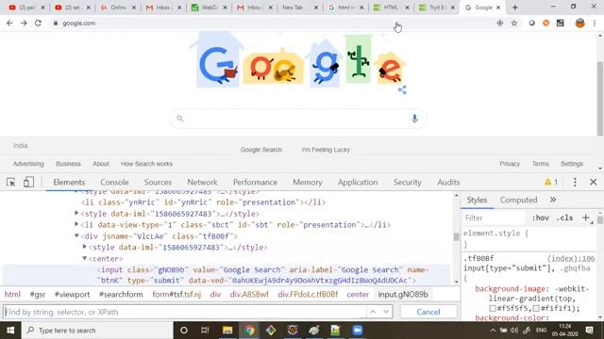Viewport: 604px width, 339px height.
Task: Open the Audits tab
Action: tap(448, 182)
